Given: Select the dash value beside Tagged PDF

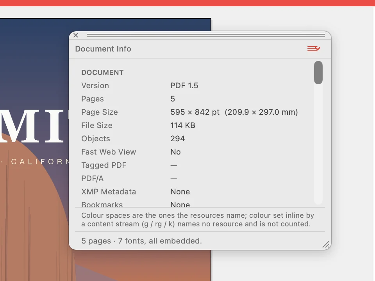Looking at the screenshot, I should 173,165.
